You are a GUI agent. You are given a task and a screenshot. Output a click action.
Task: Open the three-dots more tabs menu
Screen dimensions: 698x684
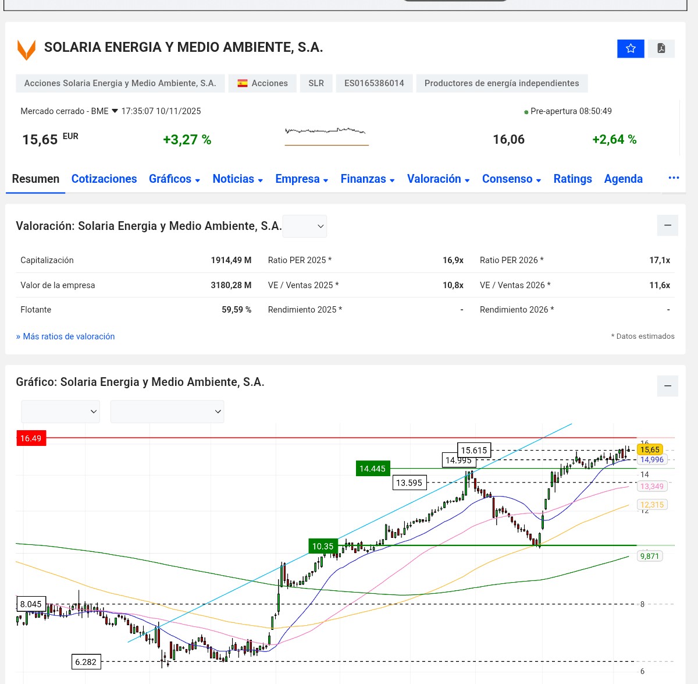(x=674, y=178)
